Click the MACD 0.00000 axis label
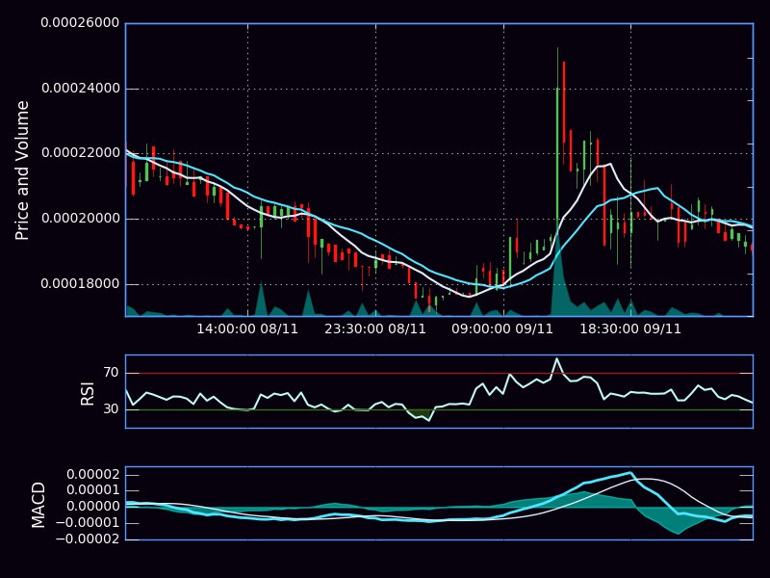Image resolution: width=770 pixels, height=578 pixels. (x=92, y=507)
